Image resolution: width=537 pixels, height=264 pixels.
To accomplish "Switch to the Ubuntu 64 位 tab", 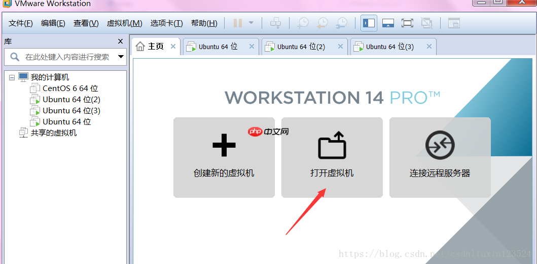I will [x=218, y=47].
